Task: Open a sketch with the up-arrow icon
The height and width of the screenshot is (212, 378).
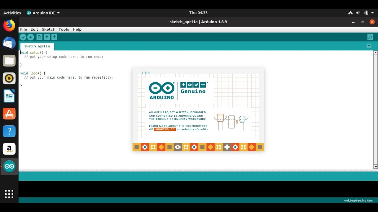Action: [47, 37]
